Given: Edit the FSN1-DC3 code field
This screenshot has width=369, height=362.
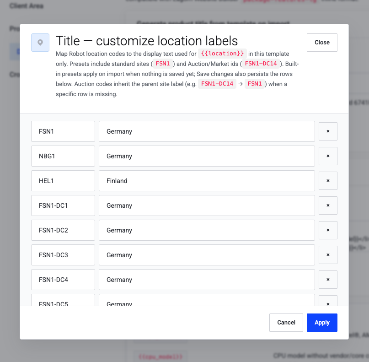Looking at the screenshot, I should pos(63,255).
